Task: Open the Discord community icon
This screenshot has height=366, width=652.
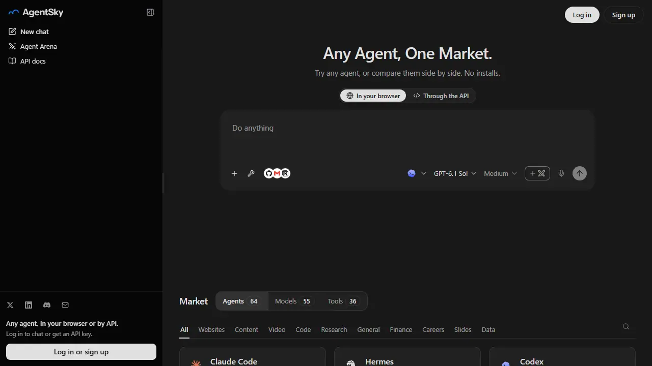Action: pos(47,305)
